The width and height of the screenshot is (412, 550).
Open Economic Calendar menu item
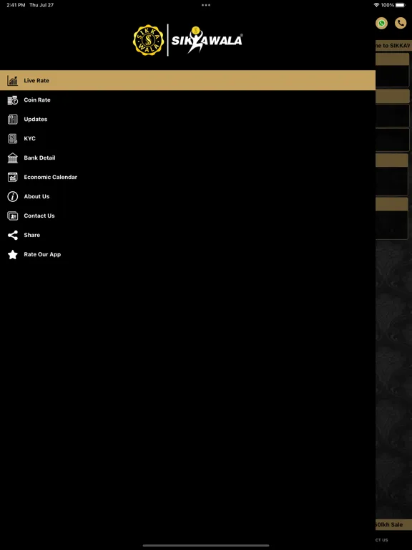[x=188, y=177]
